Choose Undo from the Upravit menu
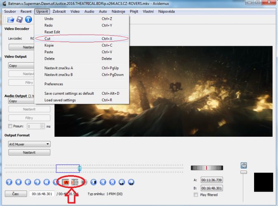The image size is (278, 206). point(82,19)
